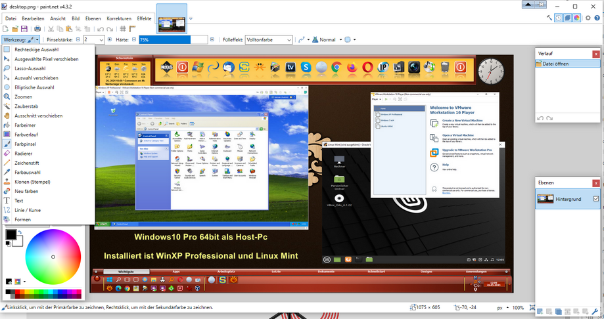This screenshot has height=319, width=604.
Task: Click the Print icon in toolbar
Action: [38, 29]
